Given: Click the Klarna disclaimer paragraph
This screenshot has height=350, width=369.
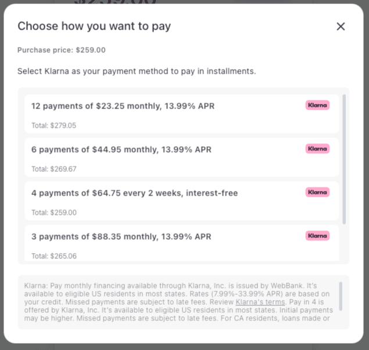Looking at the screenshot, I should click(179, 302).
